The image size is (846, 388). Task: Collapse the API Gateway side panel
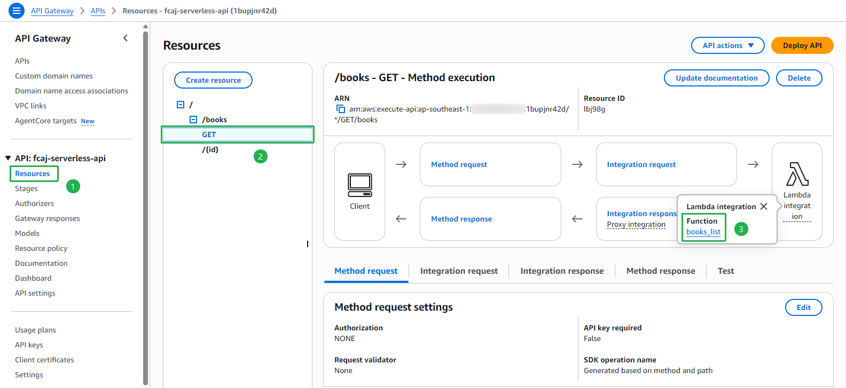126,38
